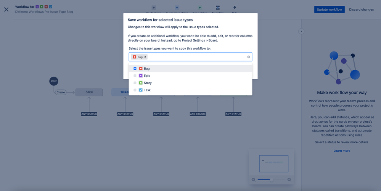Click the red Bug icon in dropdown list
The height and width of the screenshot is (191, 381).
(141, 69)
